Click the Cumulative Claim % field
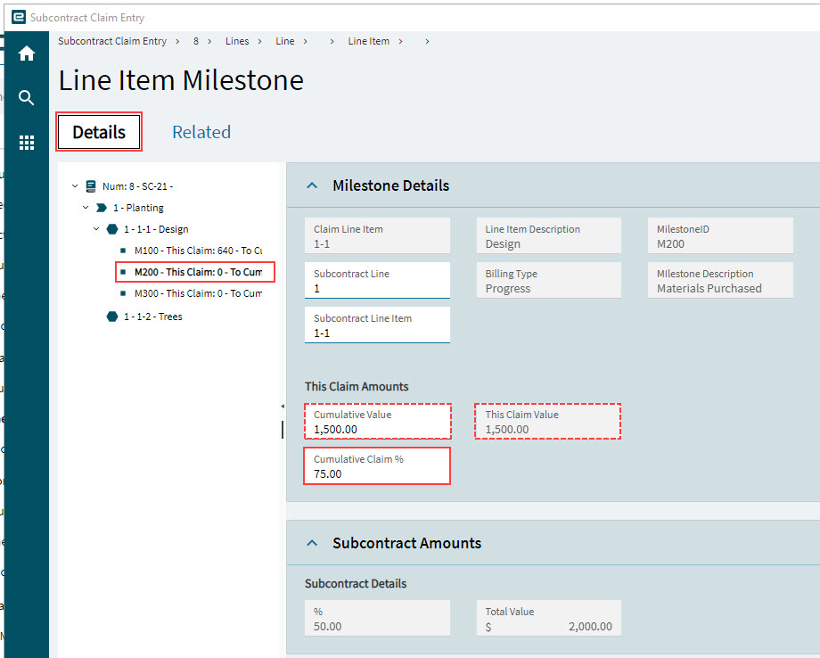Viewport: 820px width, 658px height. [x=377, y=465]
